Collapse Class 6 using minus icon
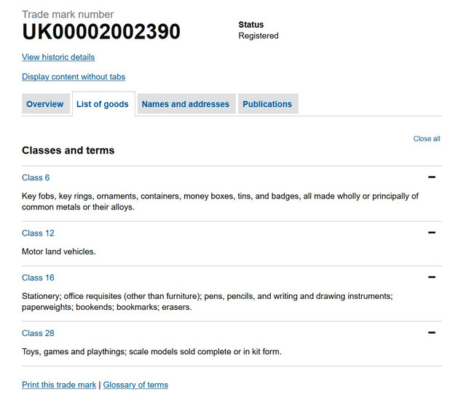 pos(432,177)
